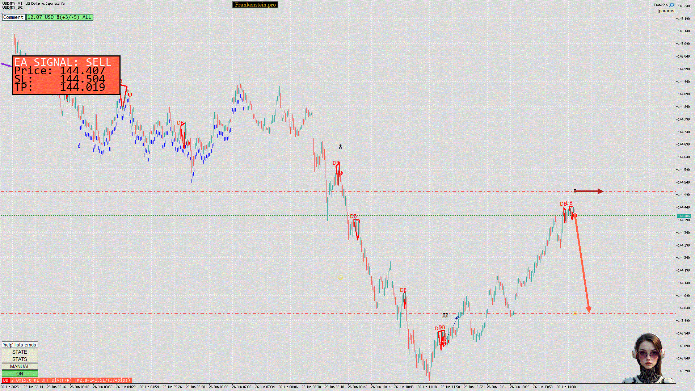Open the profit summary ALL label
The image size is (695, 391).
coord(60,17)
